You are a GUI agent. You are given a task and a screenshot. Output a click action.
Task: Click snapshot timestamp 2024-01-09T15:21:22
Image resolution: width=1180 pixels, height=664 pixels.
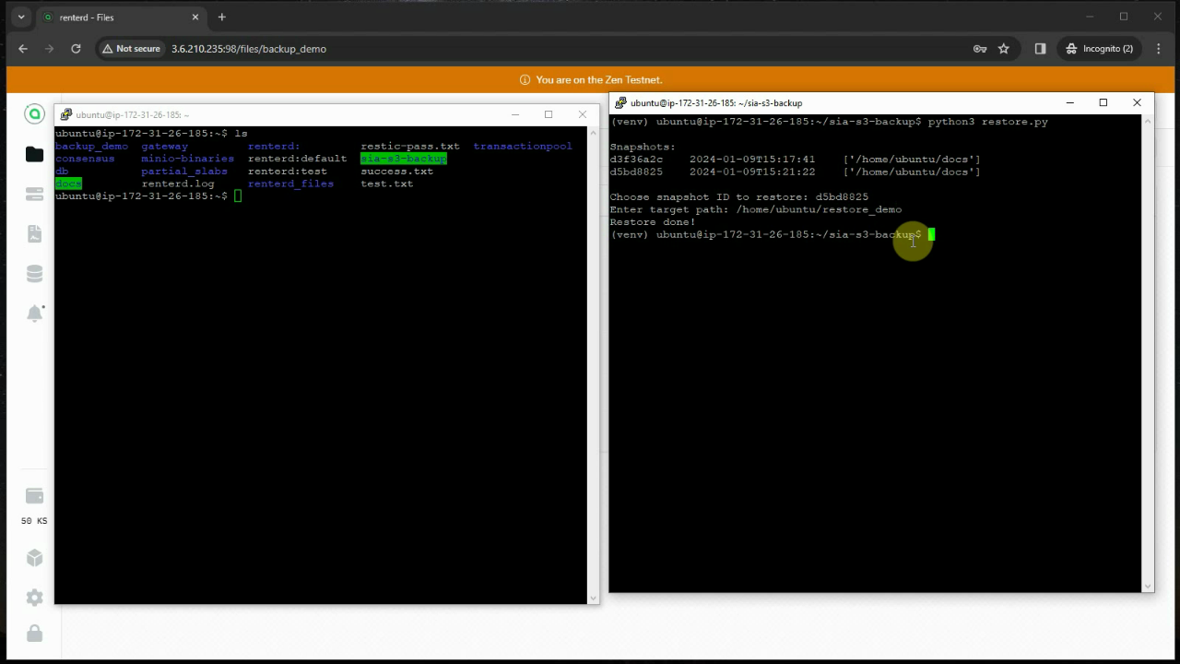752,172
